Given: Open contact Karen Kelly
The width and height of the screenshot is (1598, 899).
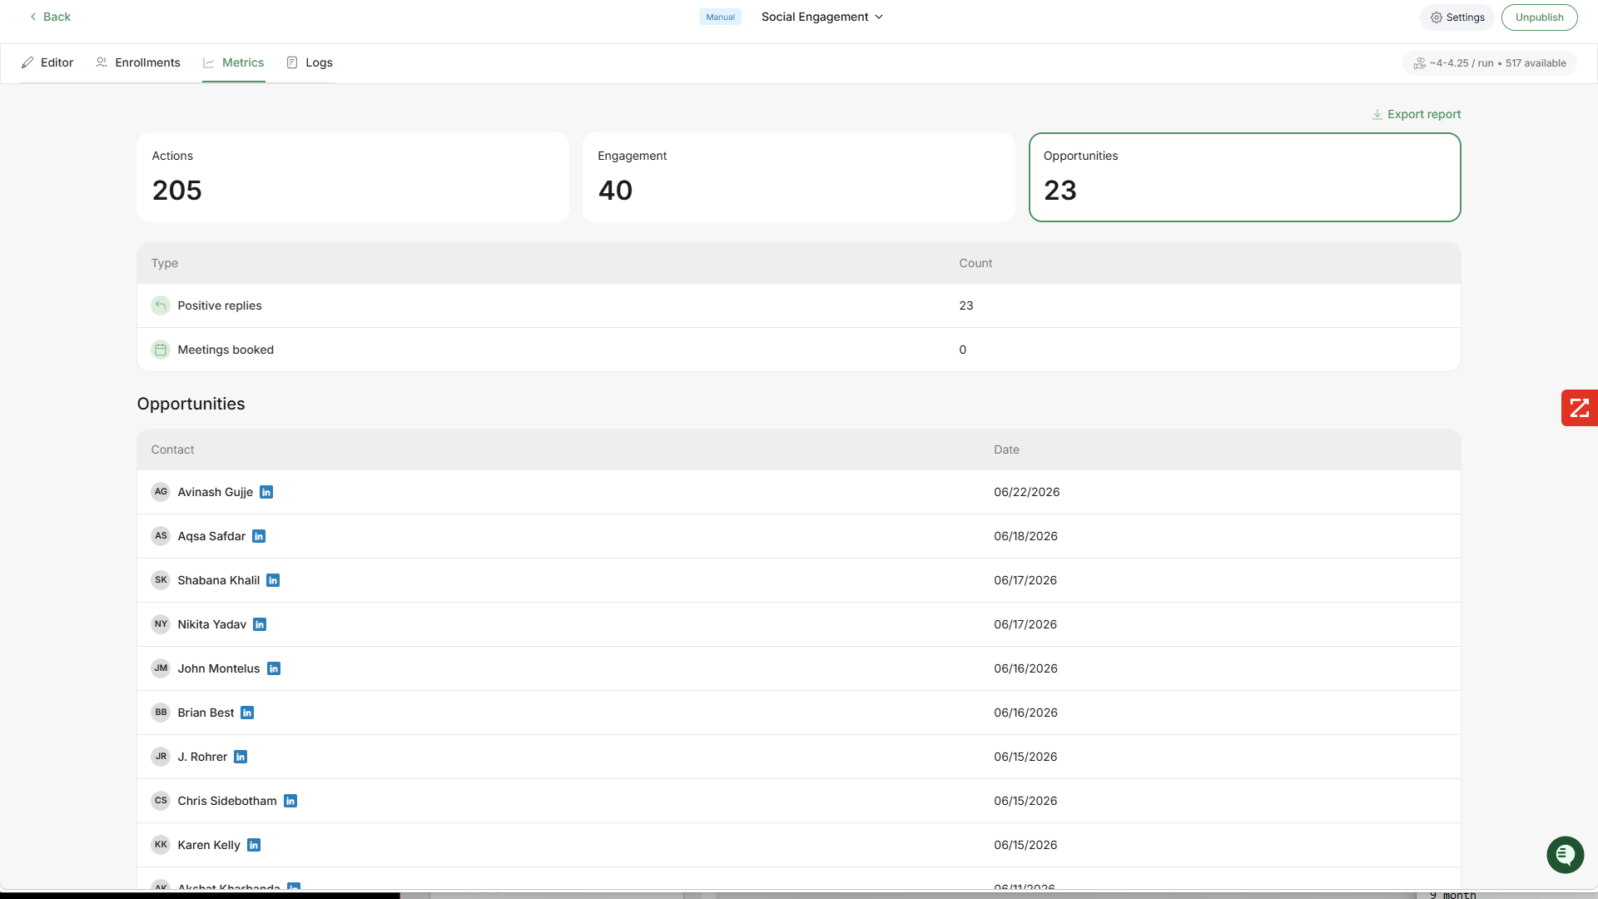Looking at the screenshot, I should 209,845.
